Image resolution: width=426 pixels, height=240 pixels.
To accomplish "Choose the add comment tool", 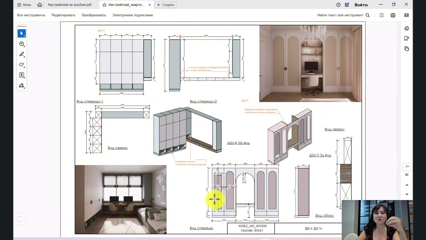I will 22,44.
